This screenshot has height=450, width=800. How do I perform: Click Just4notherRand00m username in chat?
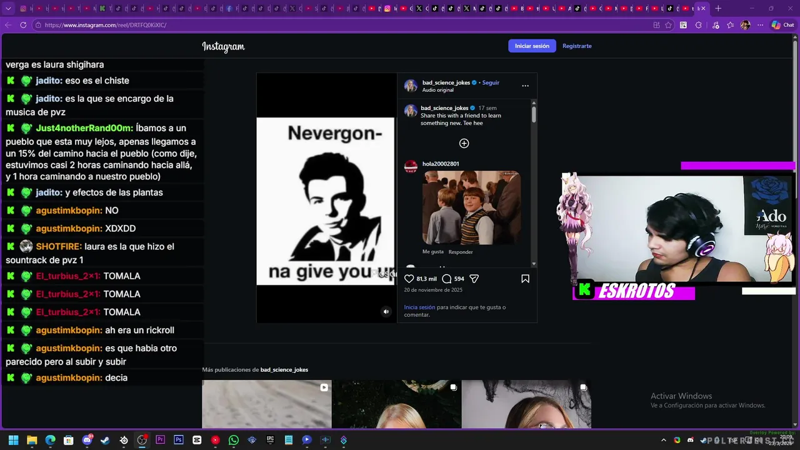pyautogui.click(x=84, y=127)
